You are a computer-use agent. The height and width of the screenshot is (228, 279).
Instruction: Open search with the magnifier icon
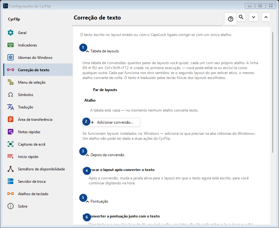point(241,17)
